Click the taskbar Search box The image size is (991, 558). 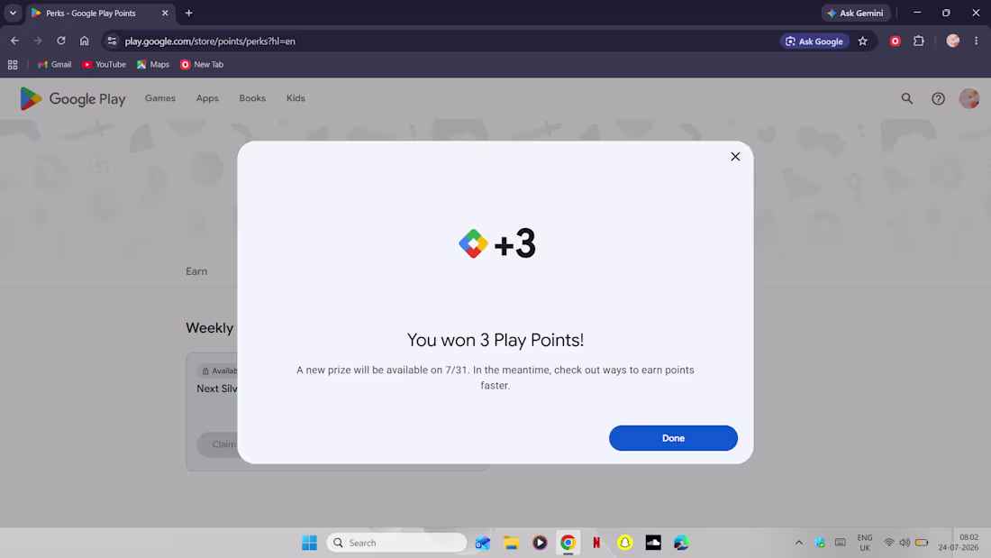coord(397,542)
